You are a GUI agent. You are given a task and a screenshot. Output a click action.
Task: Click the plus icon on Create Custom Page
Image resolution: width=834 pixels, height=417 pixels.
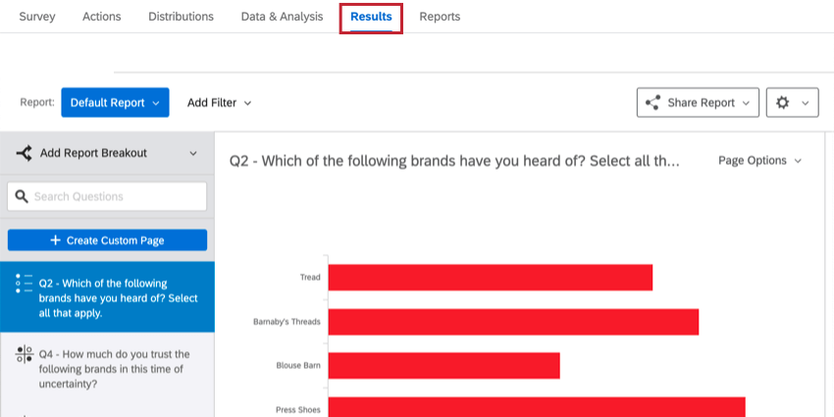click(55, 240)
